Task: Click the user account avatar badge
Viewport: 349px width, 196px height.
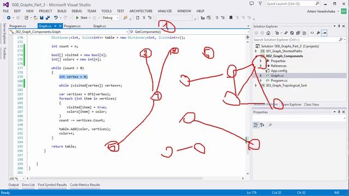Action: 344,11
